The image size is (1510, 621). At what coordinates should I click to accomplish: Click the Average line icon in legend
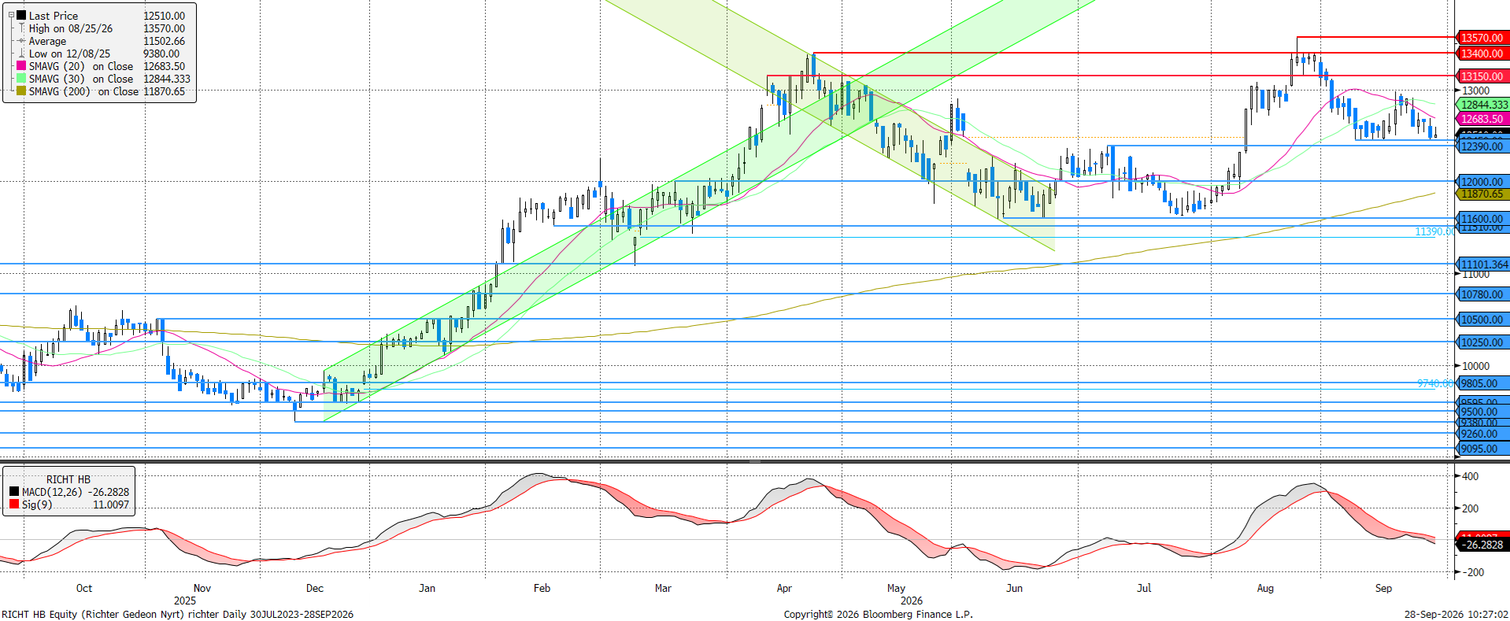[22, 41]
